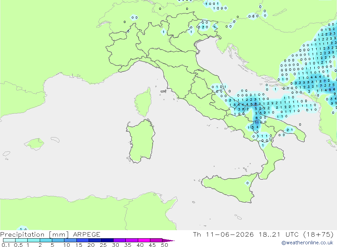Open the weatheronline.co.uk copyright link
Screen dimensions: 337x247
pos(307,243)
